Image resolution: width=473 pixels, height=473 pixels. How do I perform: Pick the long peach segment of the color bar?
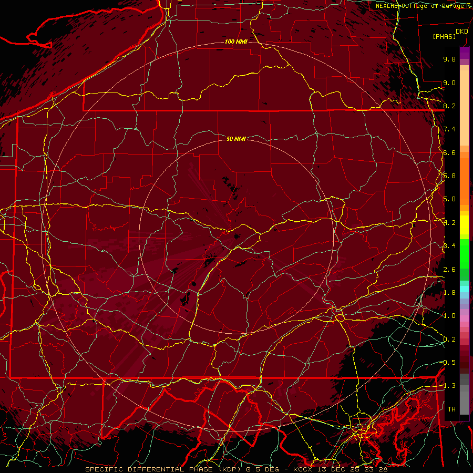(x=464, y=109)
